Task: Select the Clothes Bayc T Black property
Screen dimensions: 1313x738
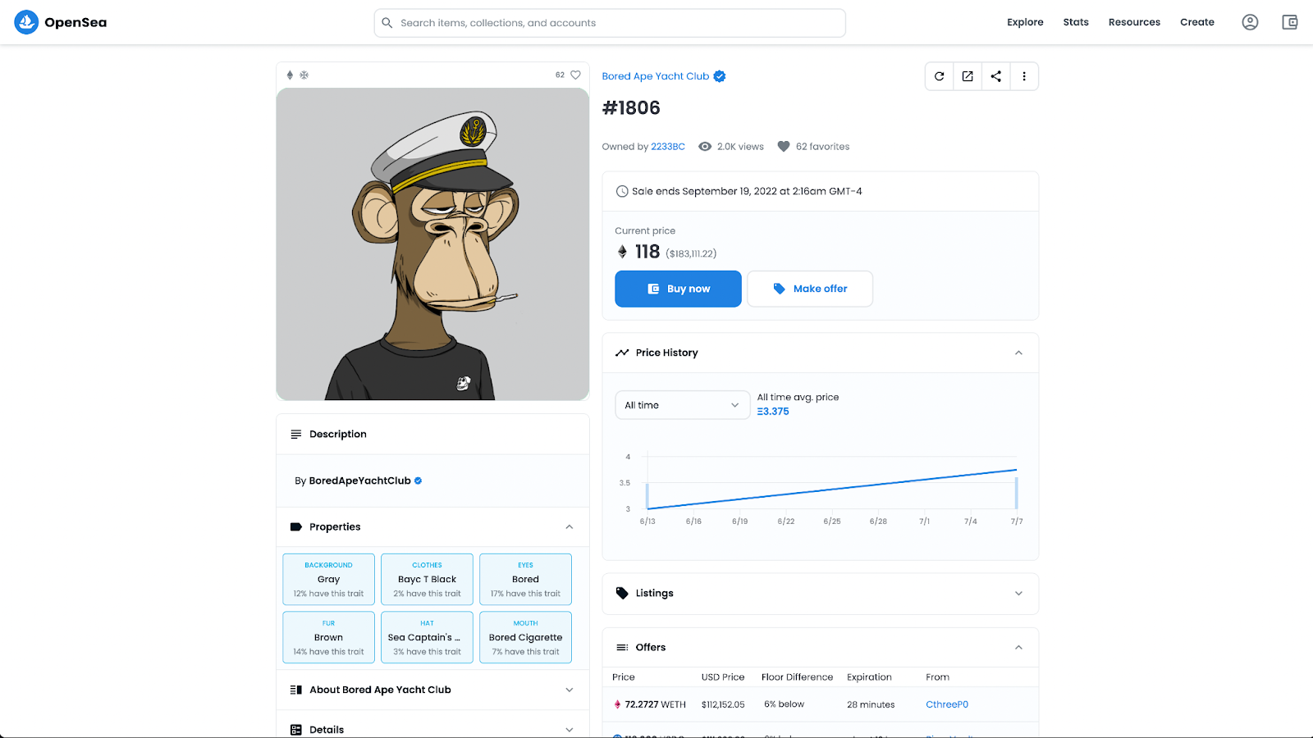Action: click(x=427, y=579)
